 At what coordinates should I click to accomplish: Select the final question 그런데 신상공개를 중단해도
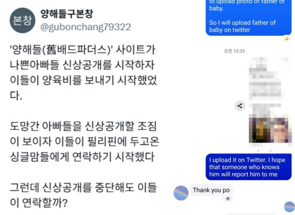pyautogui.click(x=83, y=195)
